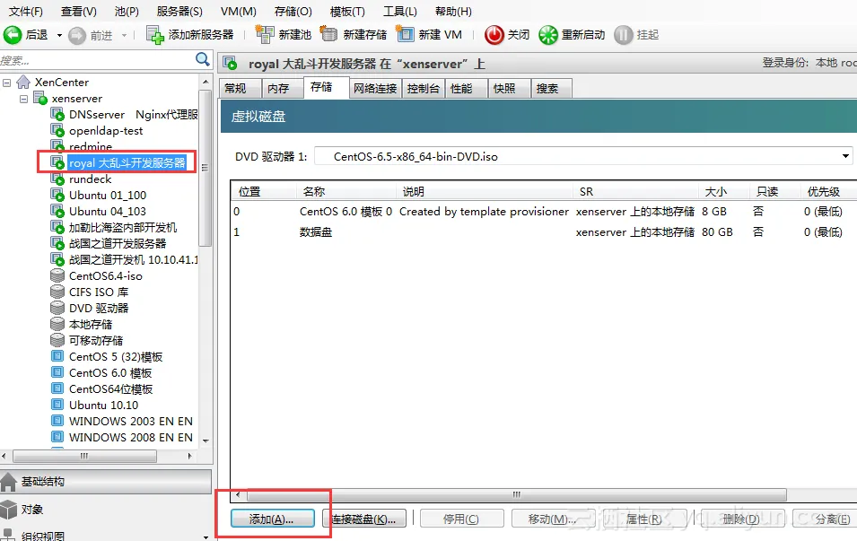The image size is (857, 541).
Task: Click the 连接磁盘(K)... button
Action: [364, 519]
